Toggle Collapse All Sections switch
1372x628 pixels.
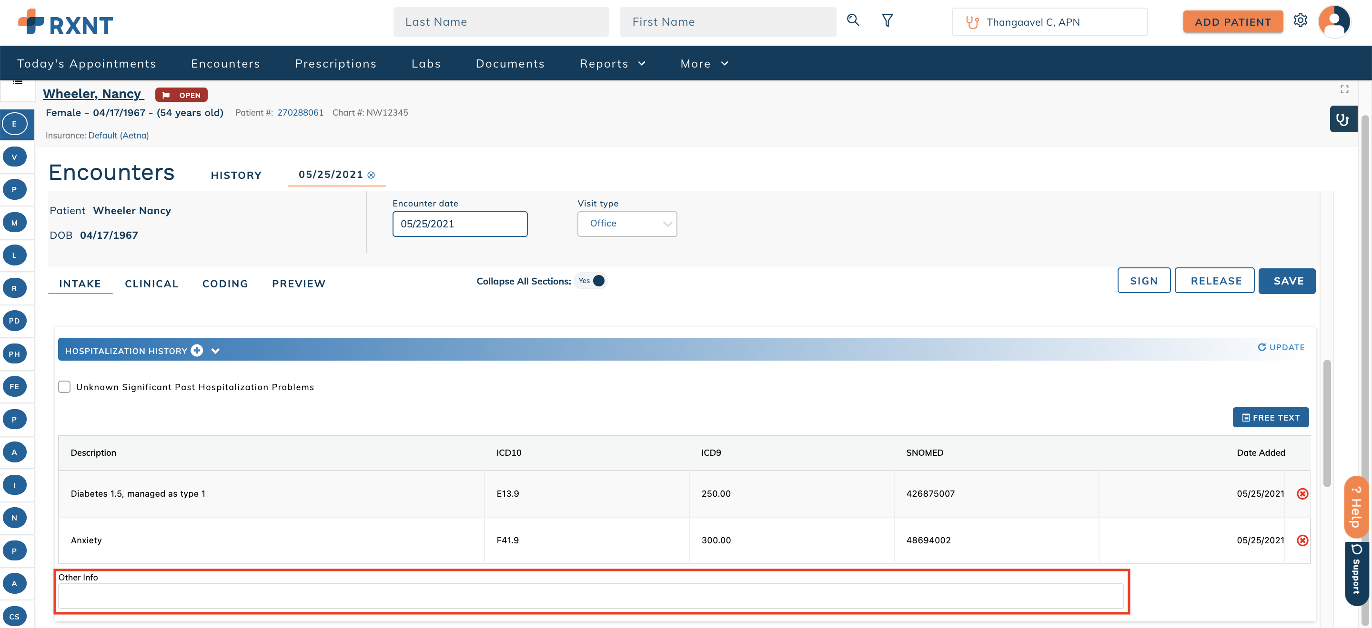[x=591, y=281]
